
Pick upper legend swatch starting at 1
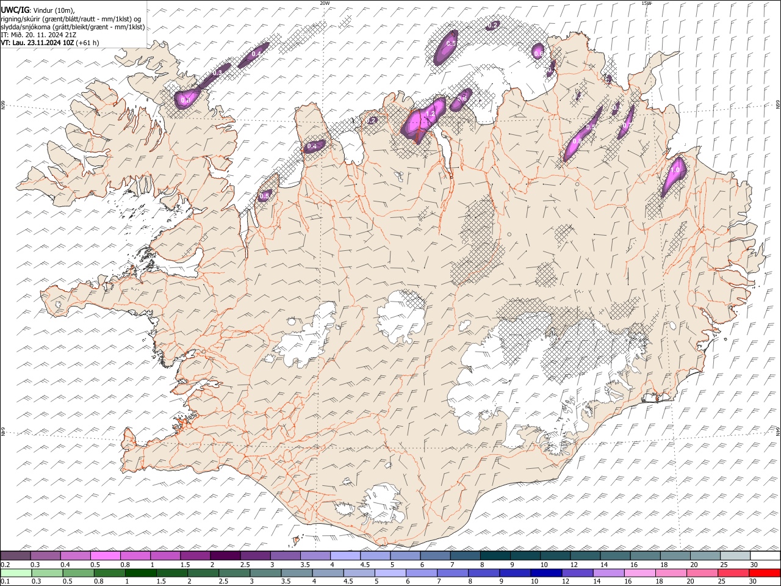point(165,556)
